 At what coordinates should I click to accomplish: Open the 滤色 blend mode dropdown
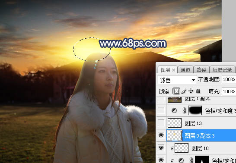(177, 80)
